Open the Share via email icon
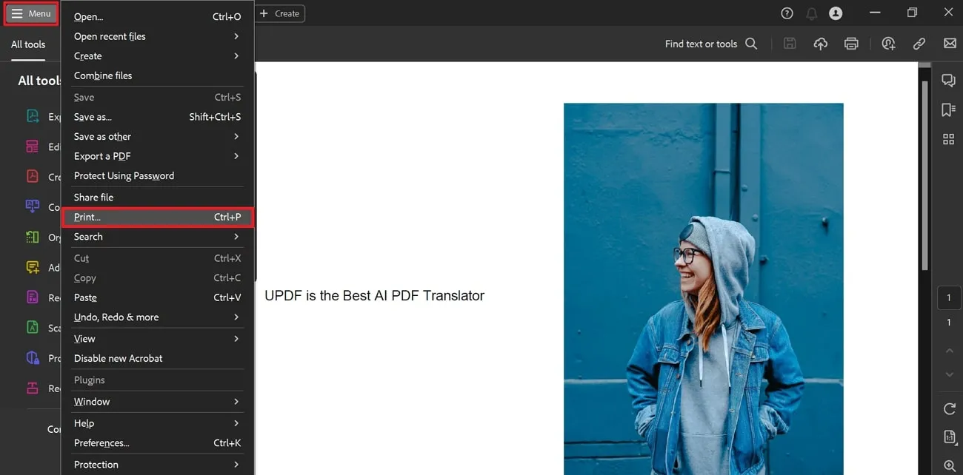This screenshot has width=963, height=475. point(950,44)
